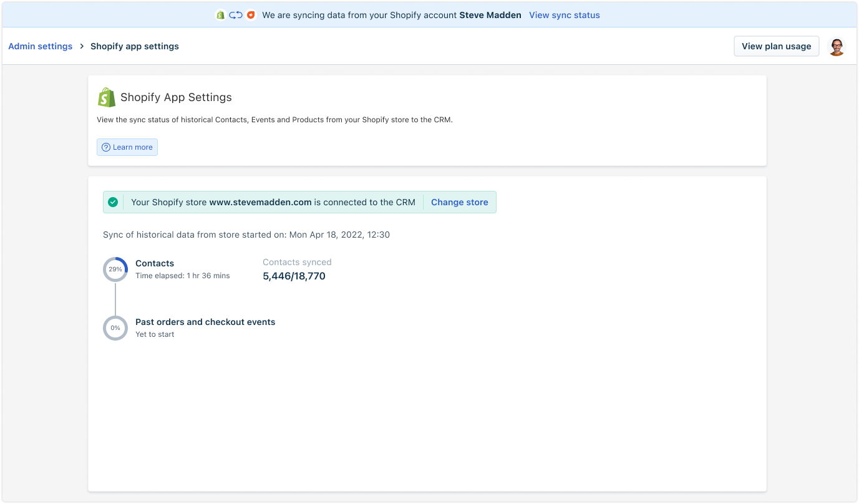Click the Steve Madden account name in banner
Viewport: 859px width, 504px height.
[x=490, y=15]
